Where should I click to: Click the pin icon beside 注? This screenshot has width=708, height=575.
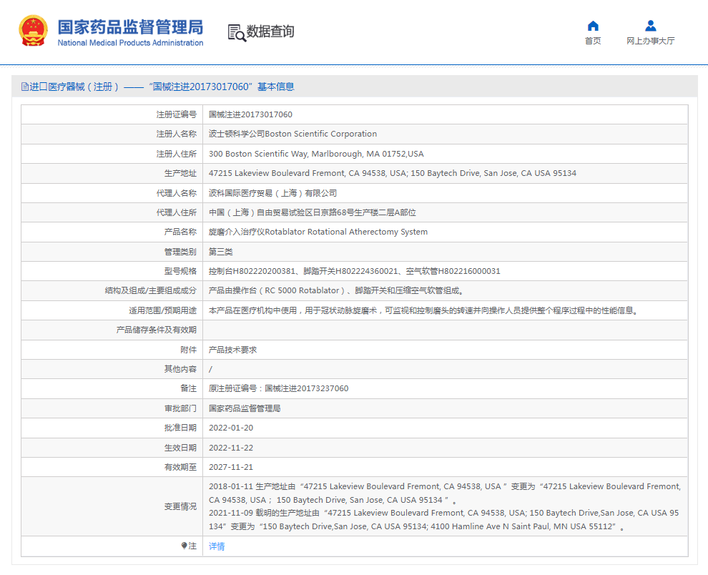184,546
